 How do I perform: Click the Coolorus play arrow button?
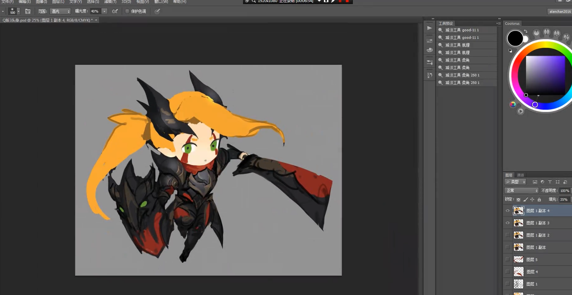pos(521,111)
